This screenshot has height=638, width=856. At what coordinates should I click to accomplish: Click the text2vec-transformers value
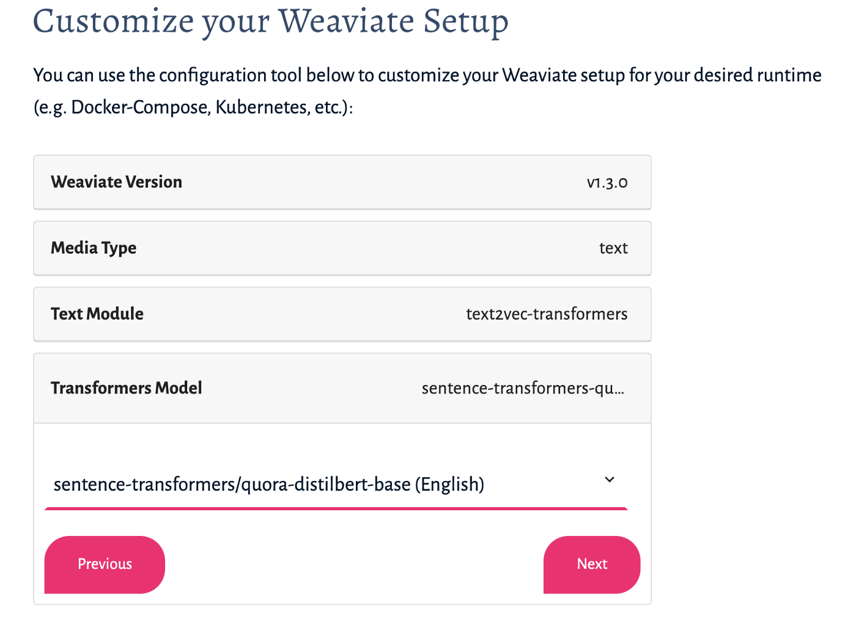tap(547, 314)
